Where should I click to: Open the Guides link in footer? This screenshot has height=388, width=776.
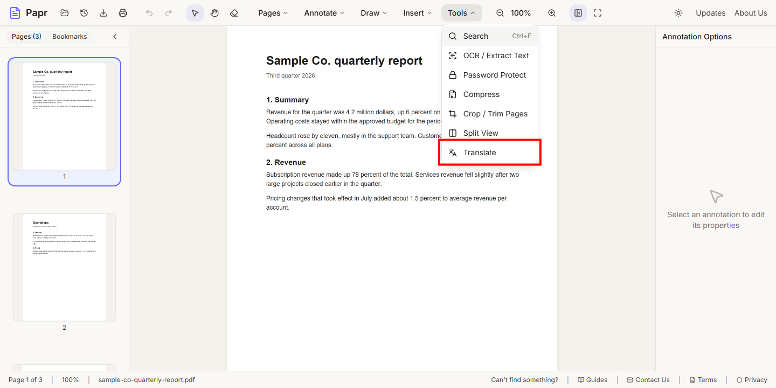(x=592, y=380)
